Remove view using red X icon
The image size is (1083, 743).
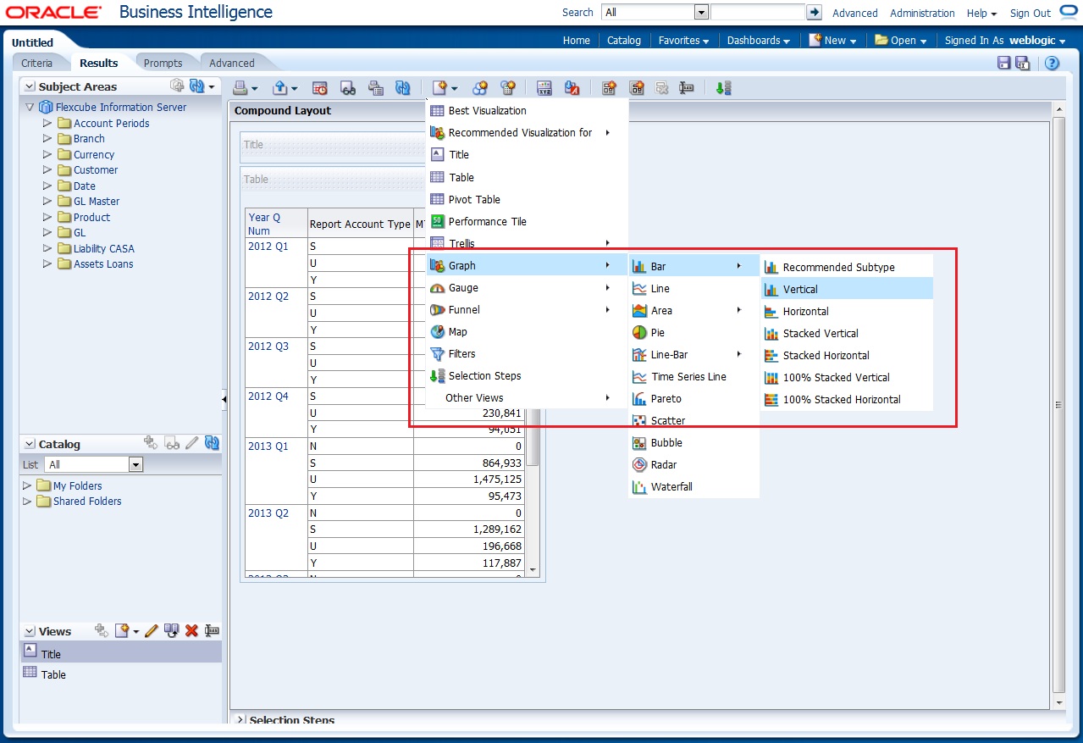point(191,631)
